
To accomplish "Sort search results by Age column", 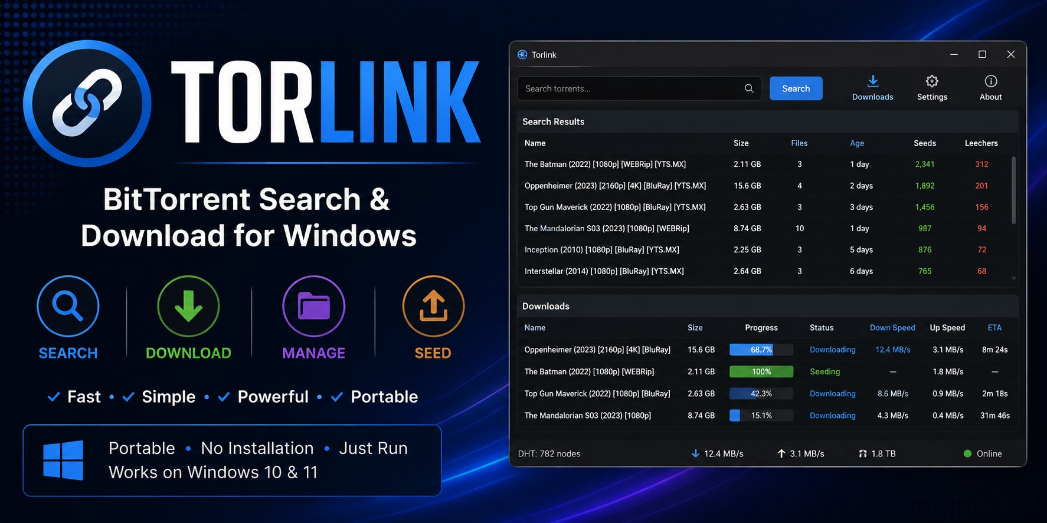I will click(857, 143).
